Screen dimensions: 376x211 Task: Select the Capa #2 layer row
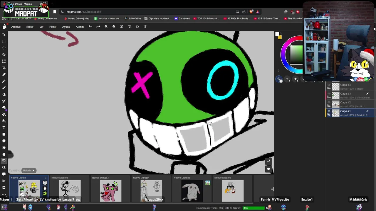click(x=350, y=104)
